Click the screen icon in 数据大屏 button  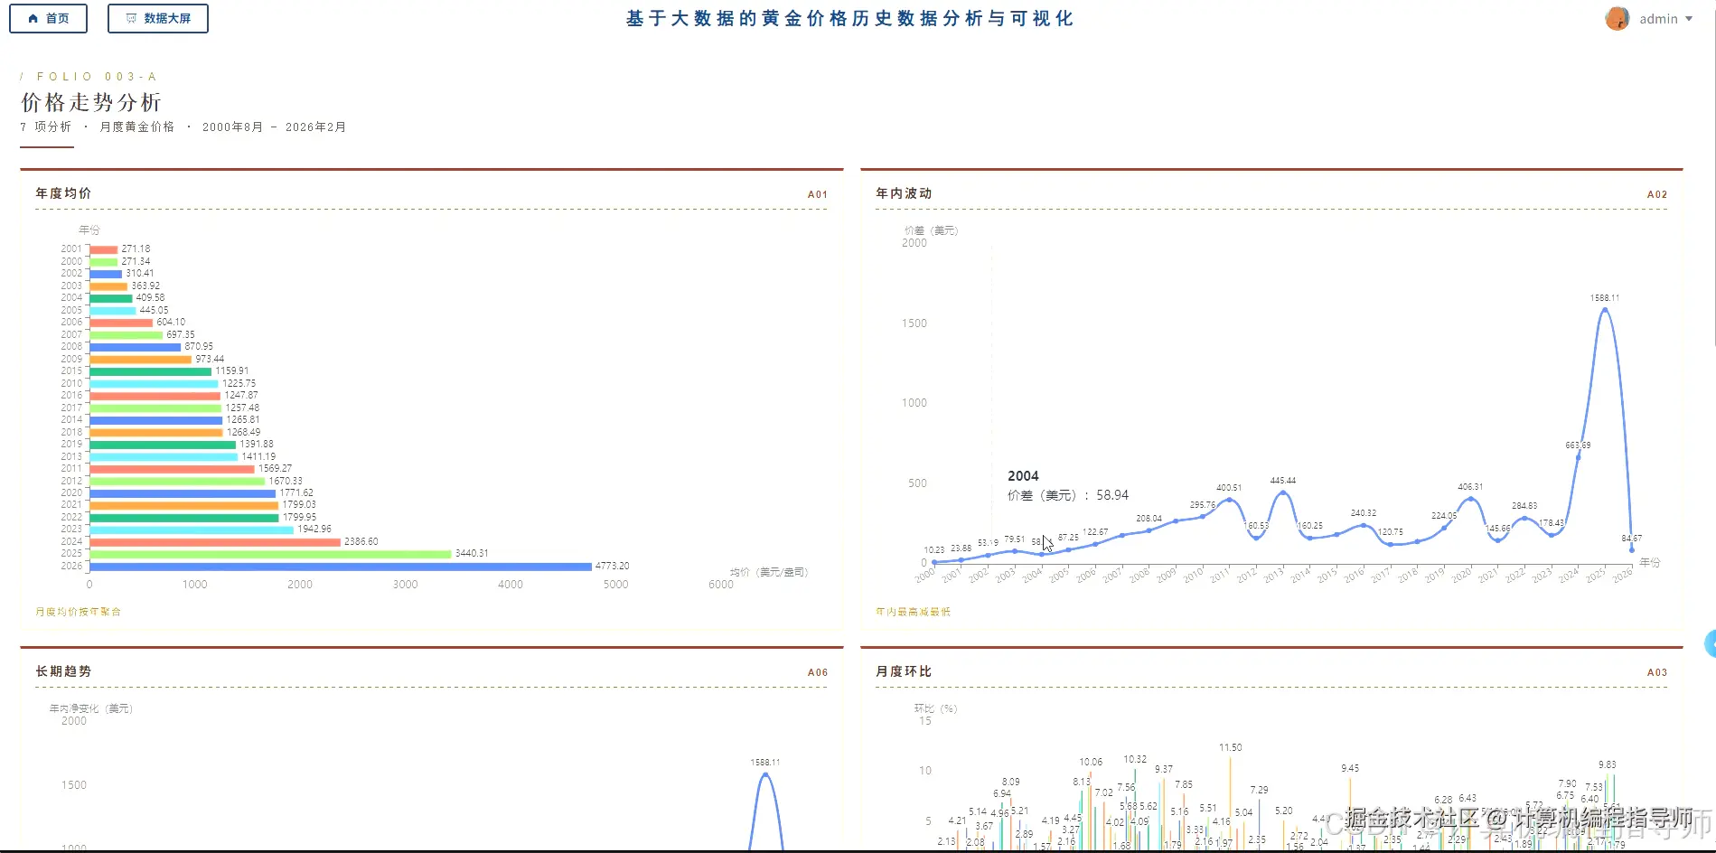pyautogui.click(x=132, y=18)
